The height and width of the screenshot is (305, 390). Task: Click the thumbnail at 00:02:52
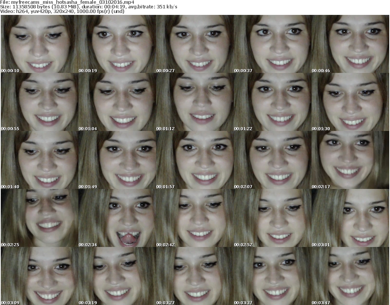pos(272,218)
